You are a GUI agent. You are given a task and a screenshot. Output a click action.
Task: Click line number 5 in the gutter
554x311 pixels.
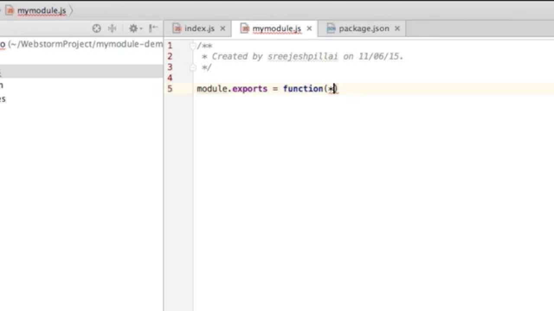(x=170, y=89)
